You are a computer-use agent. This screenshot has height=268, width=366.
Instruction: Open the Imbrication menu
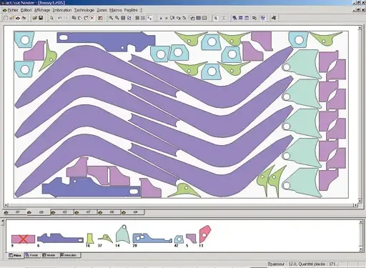pyautogui.click(x=62, y=10)
